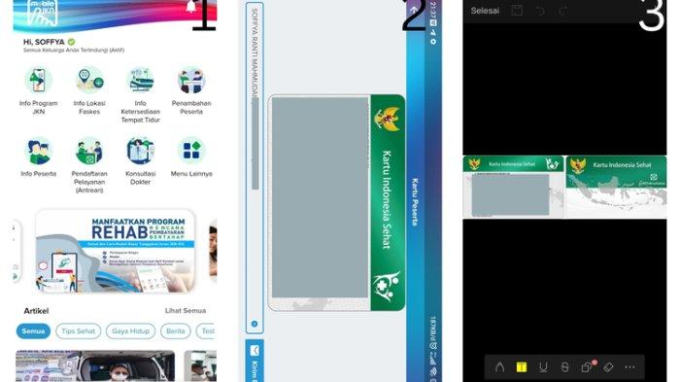This screenshot has height=382, width=680.
Task: Select the Berita filter chip
Action: (175, 330)
